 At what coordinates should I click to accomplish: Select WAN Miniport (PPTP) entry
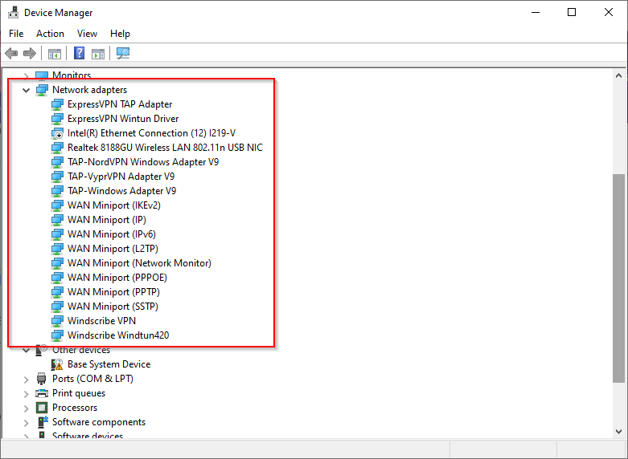pos(113,292)
